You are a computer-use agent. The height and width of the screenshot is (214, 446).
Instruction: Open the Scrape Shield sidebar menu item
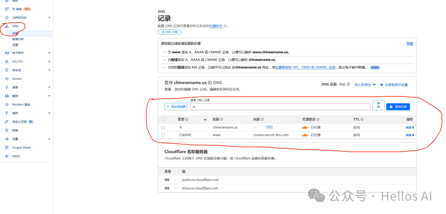click(21, 147)
